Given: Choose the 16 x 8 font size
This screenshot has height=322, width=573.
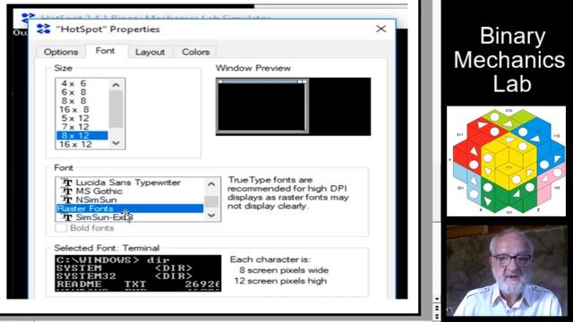Looking at the screenshot, I should tap(73, 109).
